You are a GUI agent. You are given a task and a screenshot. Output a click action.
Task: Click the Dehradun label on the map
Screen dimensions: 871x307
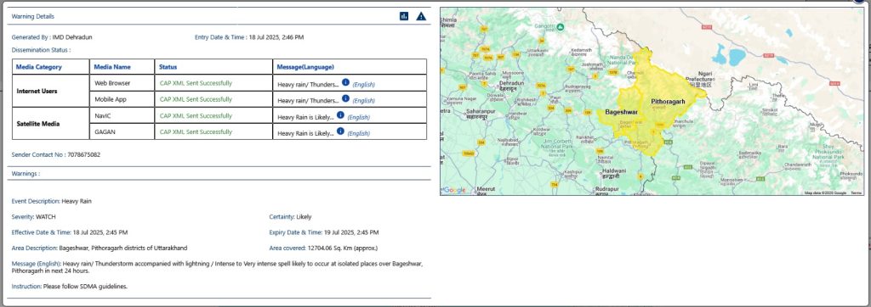pos(511,83)
